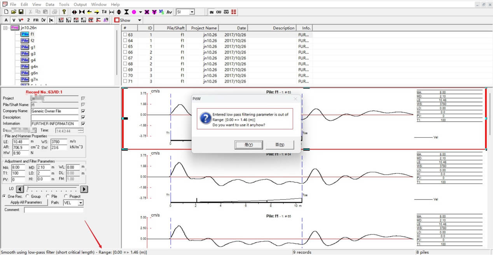Image resolution: width=493 pixels, height=255 pixels.
Task: Open the Edit menu
Action: [24, 4]
